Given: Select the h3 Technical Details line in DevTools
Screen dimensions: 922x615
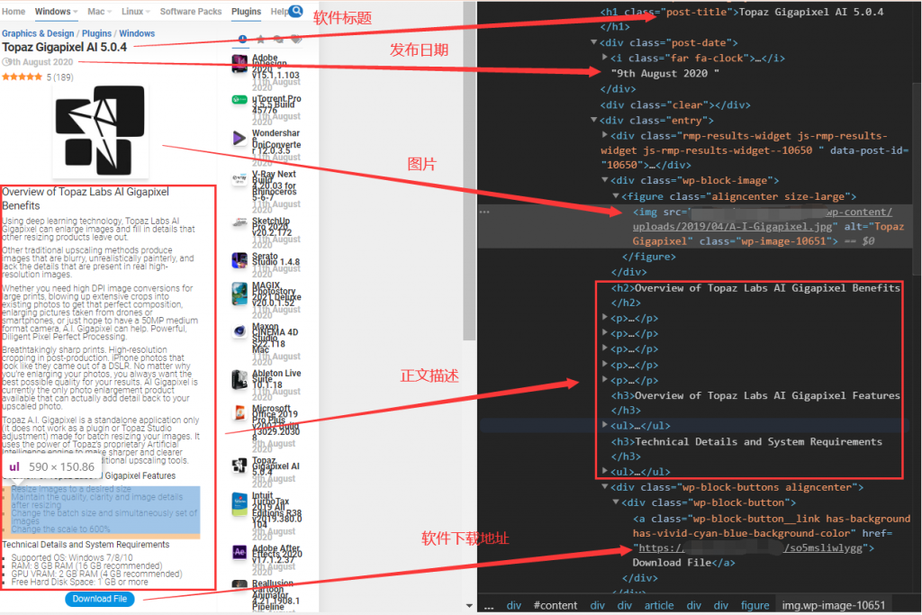Looking at the screenshot, I should 746,441.
